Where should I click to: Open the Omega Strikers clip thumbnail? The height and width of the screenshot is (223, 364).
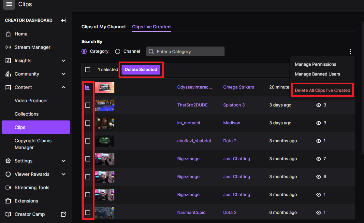[x=105, y=87]
